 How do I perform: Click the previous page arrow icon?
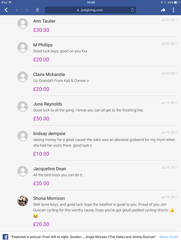[x=16, y=10]
